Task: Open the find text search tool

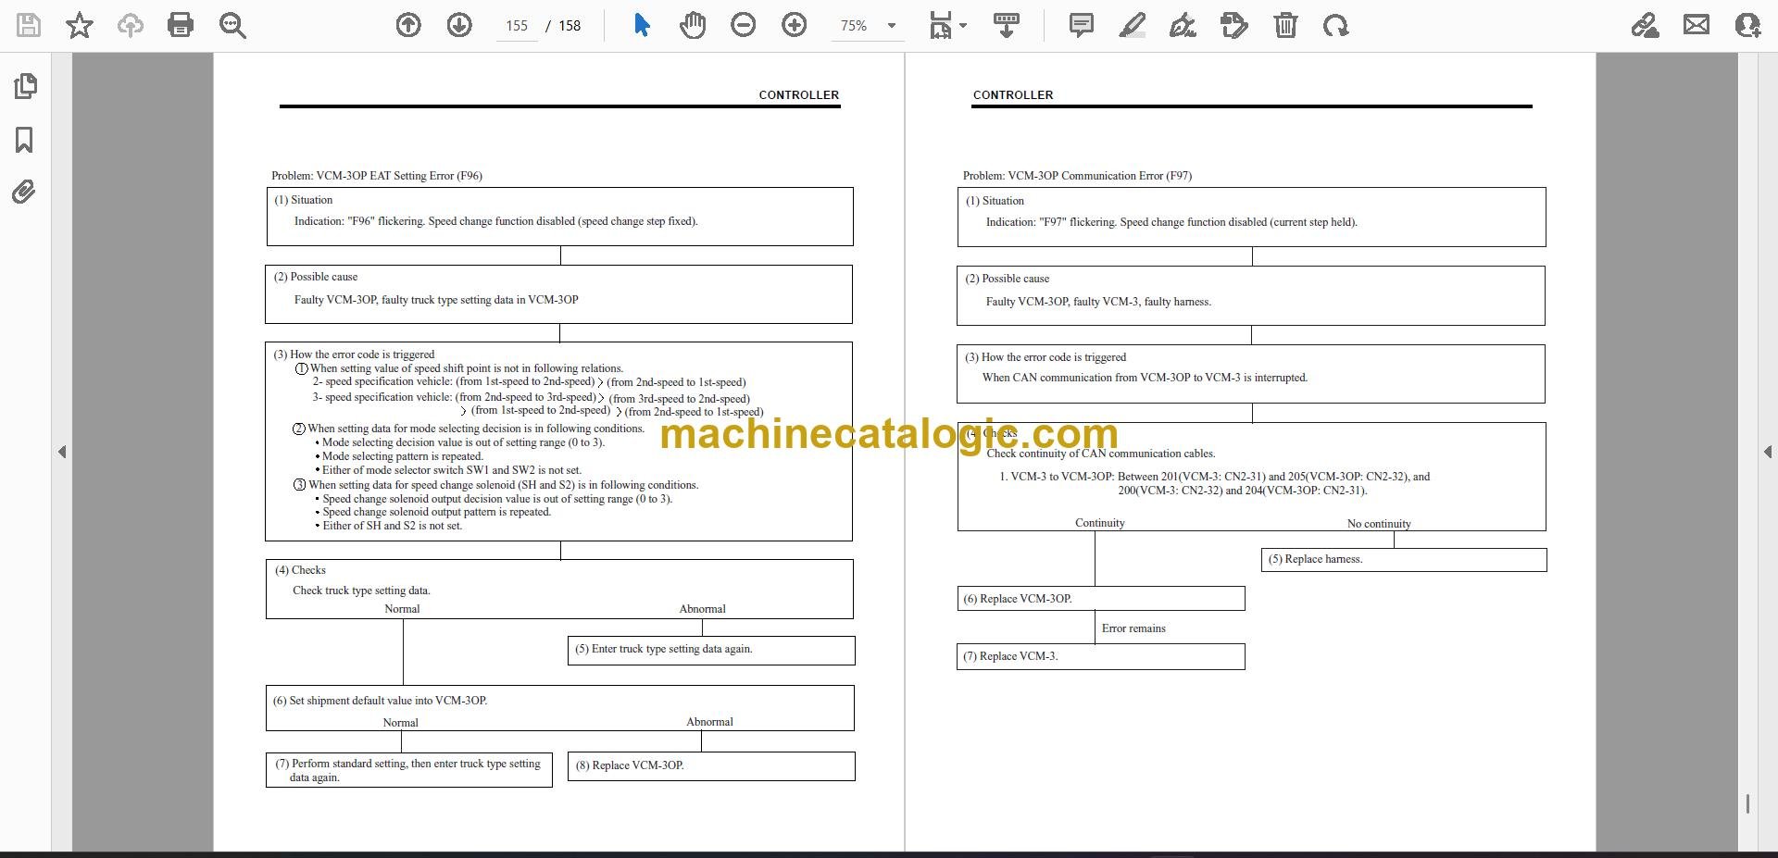Action: [x=232, y=25]
